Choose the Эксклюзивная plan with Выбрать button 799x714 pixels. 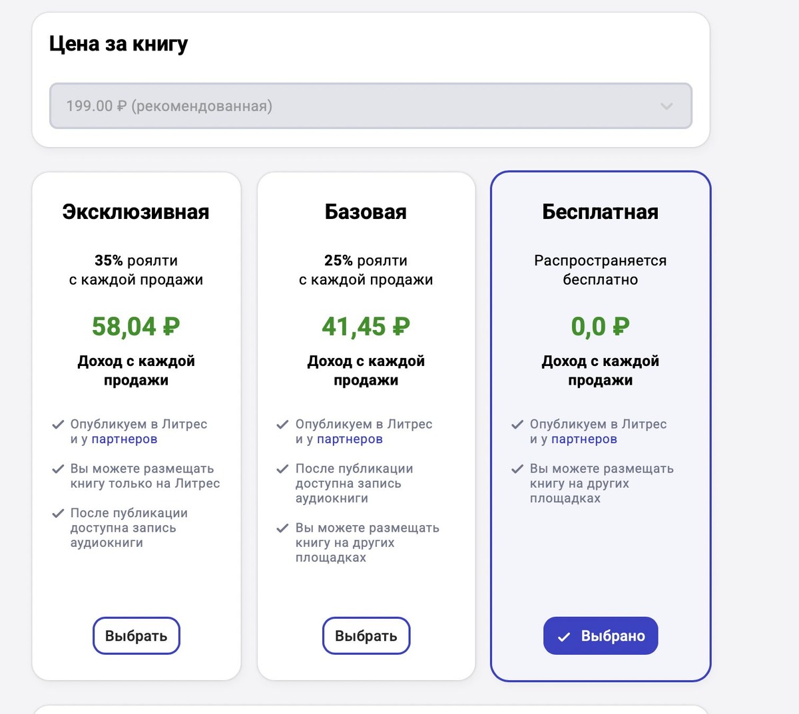coord(136,635)
